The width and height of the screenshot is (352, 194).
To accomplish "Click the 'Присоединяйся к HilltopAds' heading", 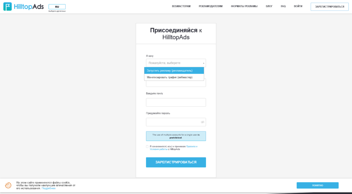I will point(176,34).
